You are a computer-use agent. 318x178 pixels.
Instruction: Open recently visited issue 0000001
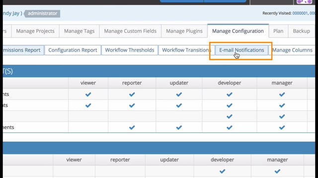[300, 13]
